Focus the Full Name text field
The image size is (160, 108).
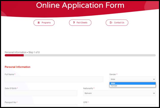point(54,79)
